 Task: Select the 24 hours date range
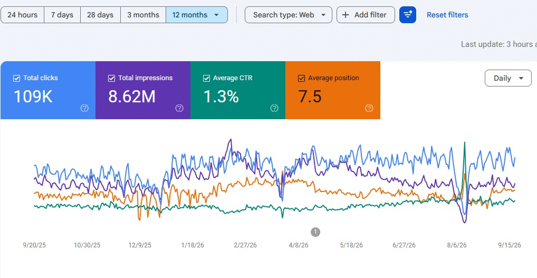click(x=23, y=15)
